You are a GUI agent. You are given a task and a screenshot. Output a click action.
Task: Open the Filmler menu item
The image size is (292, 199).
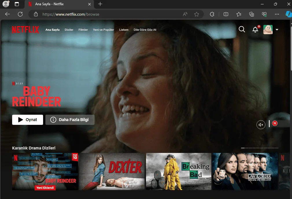click(83, 30)
